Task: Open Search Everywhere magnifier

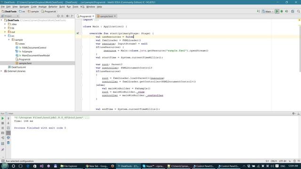Action: pos(299,11)
